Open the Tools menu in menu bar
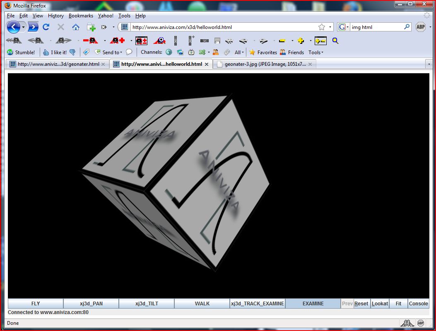Screen dimensions: 436x331 (x=124, y=16)
